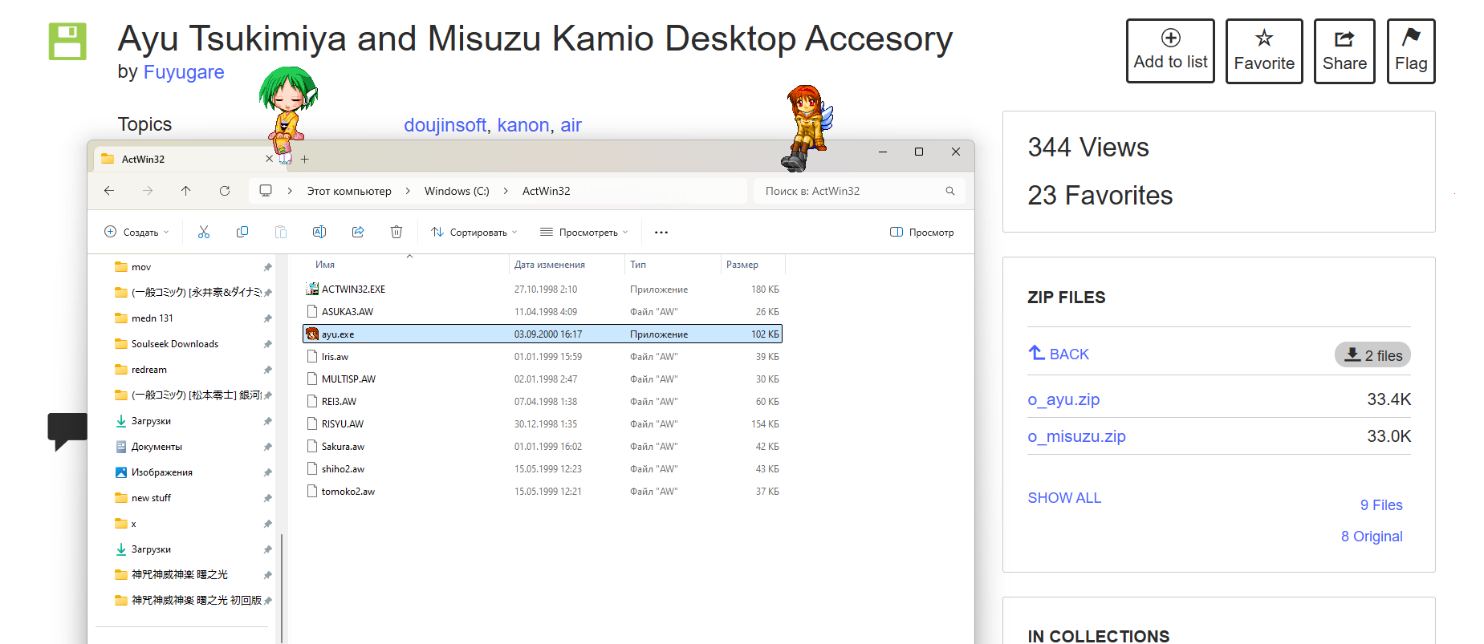Open the Share button

(1344, 51)
